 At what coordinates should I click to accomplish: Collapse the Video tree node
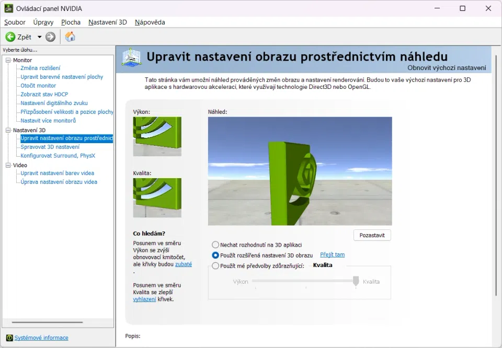8,165
